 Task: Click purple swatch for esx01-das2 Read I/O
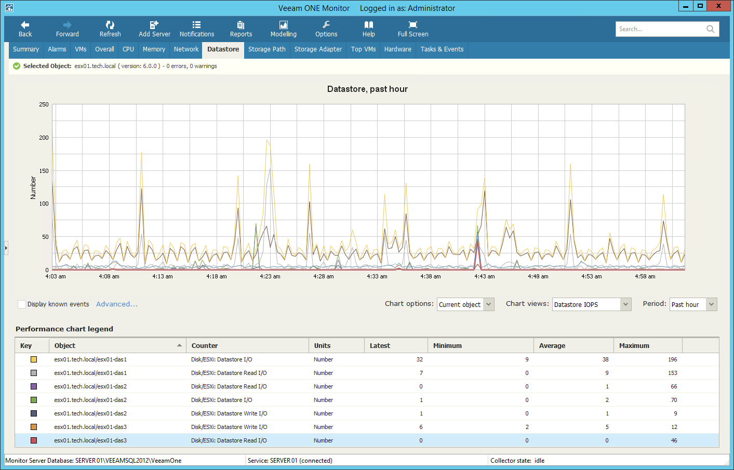pos(34,386)
